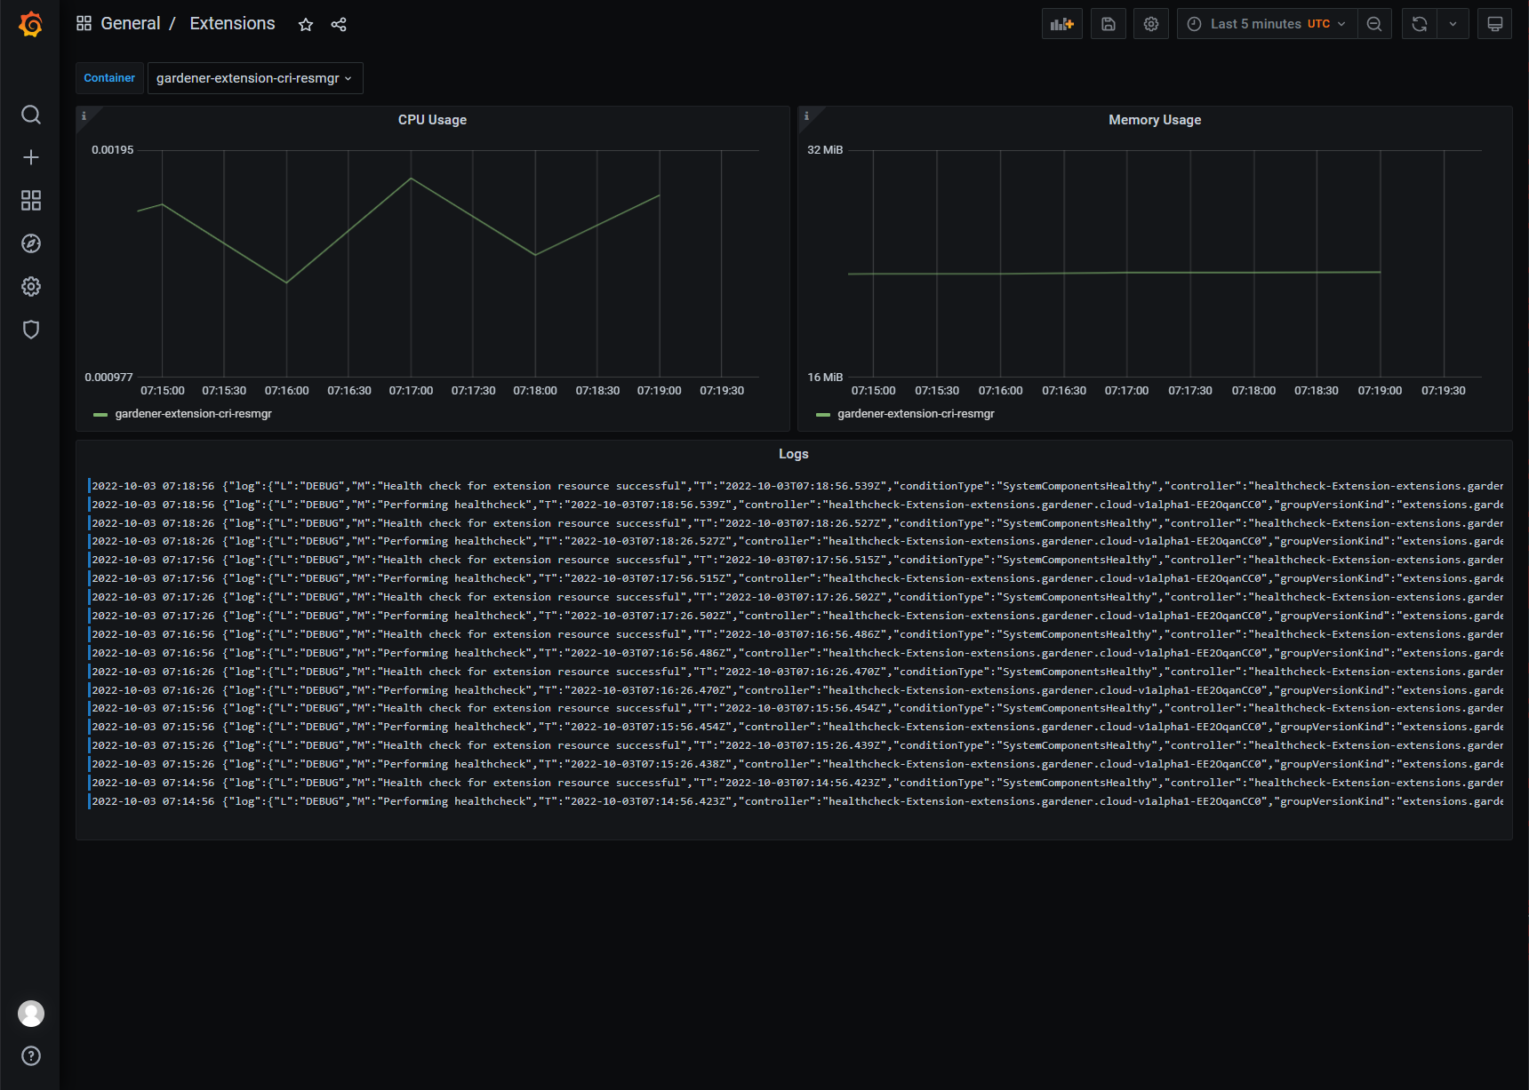Open the Logs panel title menu
Screen dimensions: 1529x1090
click(x=794, y=454)
